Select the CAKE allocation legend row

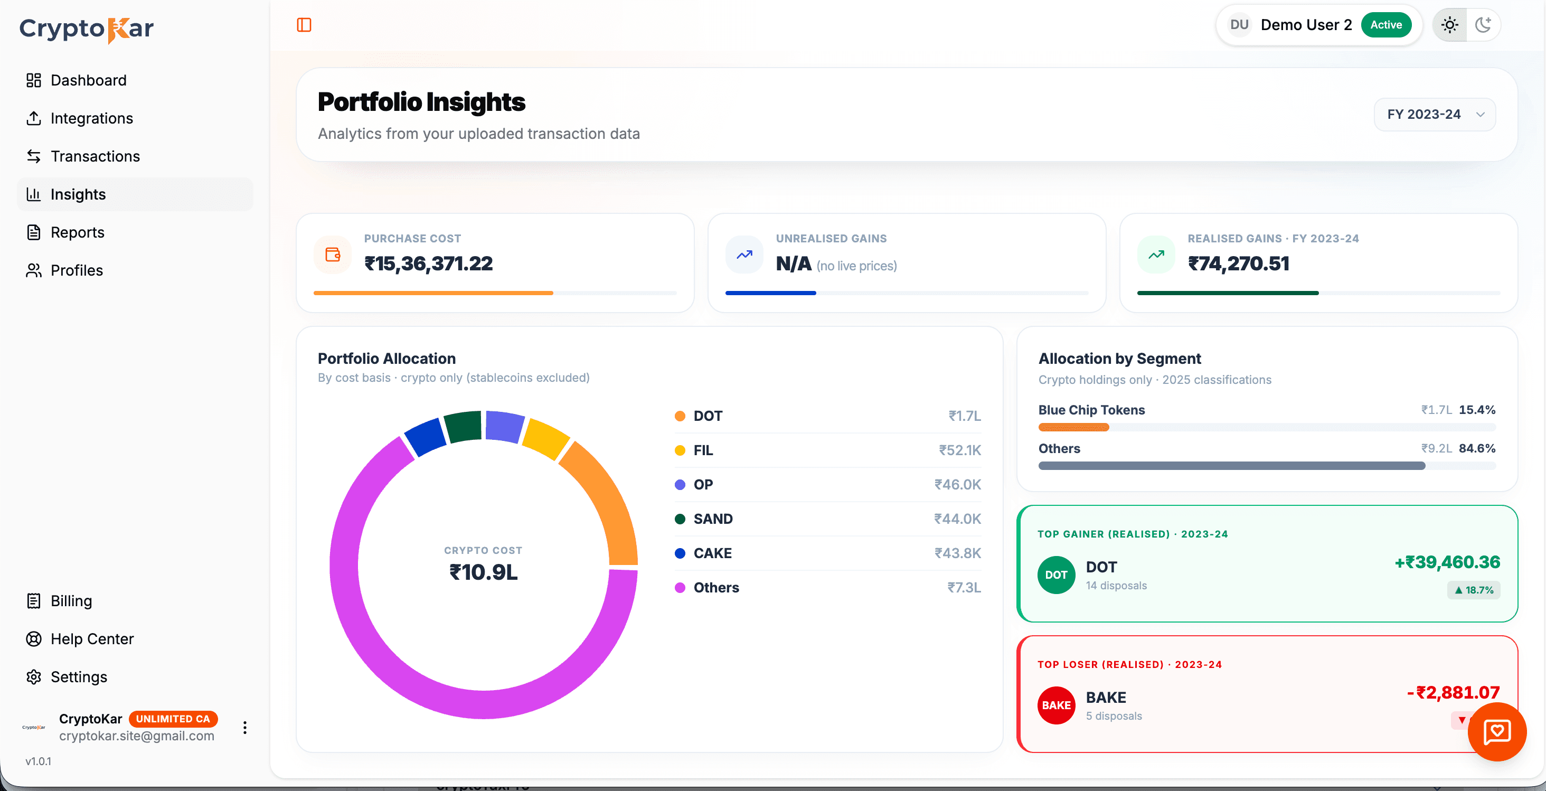pyautogui.click(x=827, y=553)
